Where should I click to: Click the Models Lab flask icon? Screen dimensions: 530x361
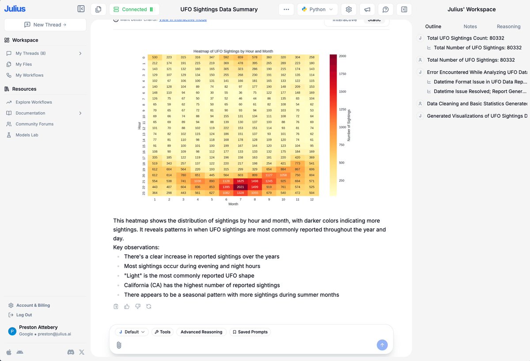pos(9,135)
